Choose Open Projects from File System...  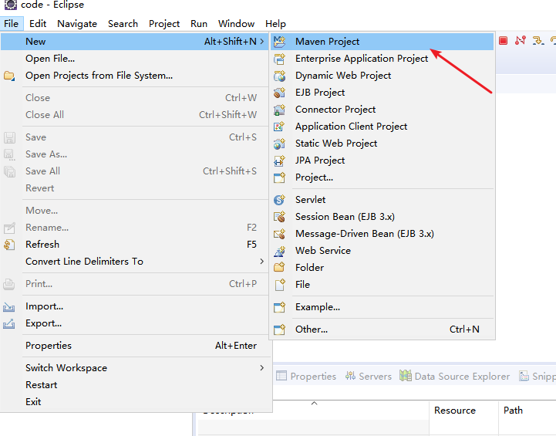coord(134,76)
